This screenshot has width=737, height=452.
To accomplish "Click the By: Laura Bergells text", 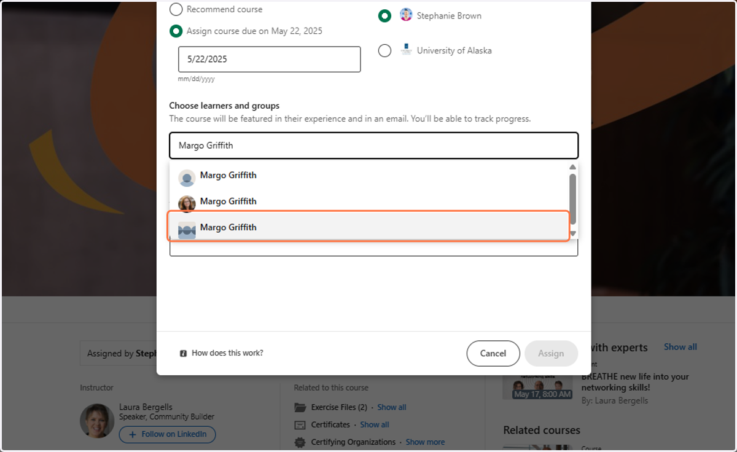I will pos(615,400).
